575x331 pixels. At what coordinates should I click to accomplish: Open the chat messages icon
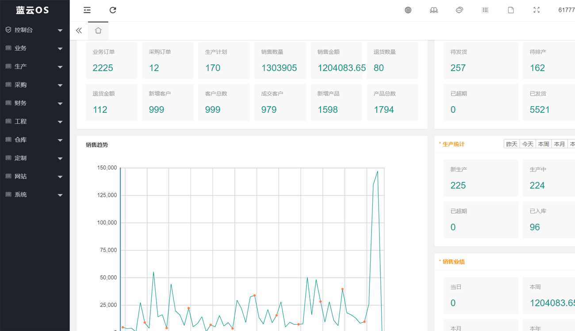tap(460, 10)
